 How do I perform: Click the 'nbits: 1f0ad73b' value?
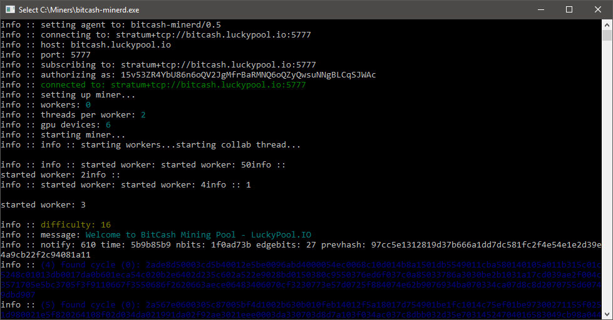coord(213,244)
